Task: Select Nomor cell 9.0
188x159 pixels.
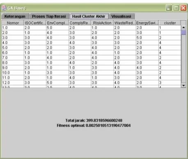Action: (x=13, y=67)
